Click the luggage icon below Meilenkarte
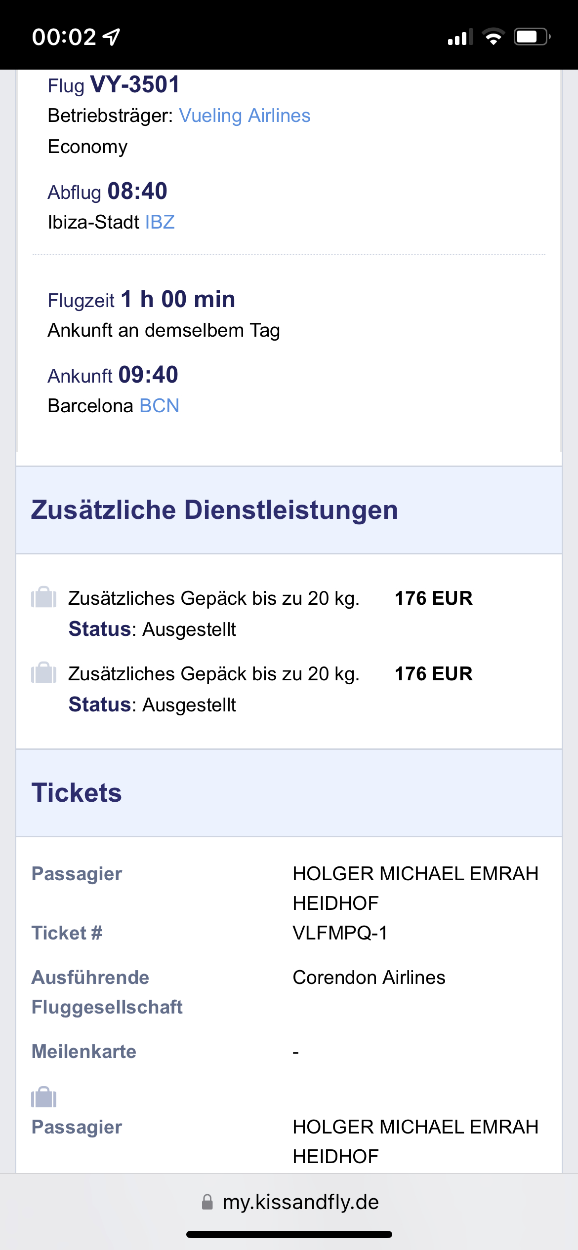The image size is (578, 1250). tap(43, 1097)
